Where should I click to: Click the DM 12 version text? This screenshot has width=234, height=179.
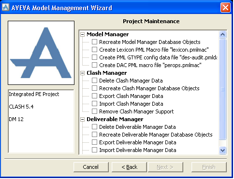pos(16,119)
